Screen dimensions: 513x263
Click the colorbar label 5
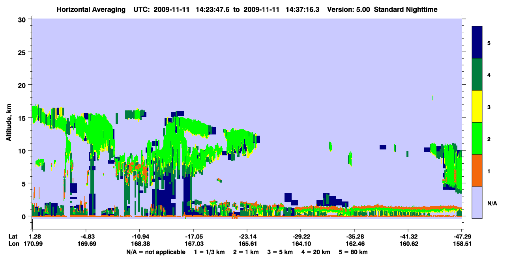[x=489, y=43]
